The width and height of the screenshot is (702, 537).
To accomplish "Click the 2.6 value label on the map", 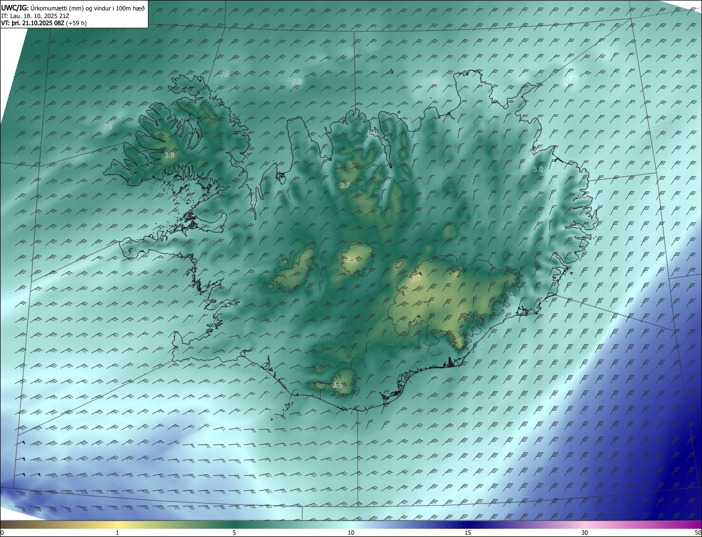I will [x=353, y=260].
